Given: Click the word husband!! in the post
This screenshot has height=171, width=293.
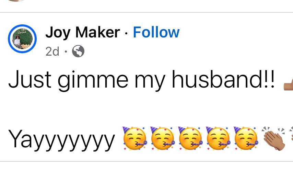Looking at the screenshot, I should (223, 79).
